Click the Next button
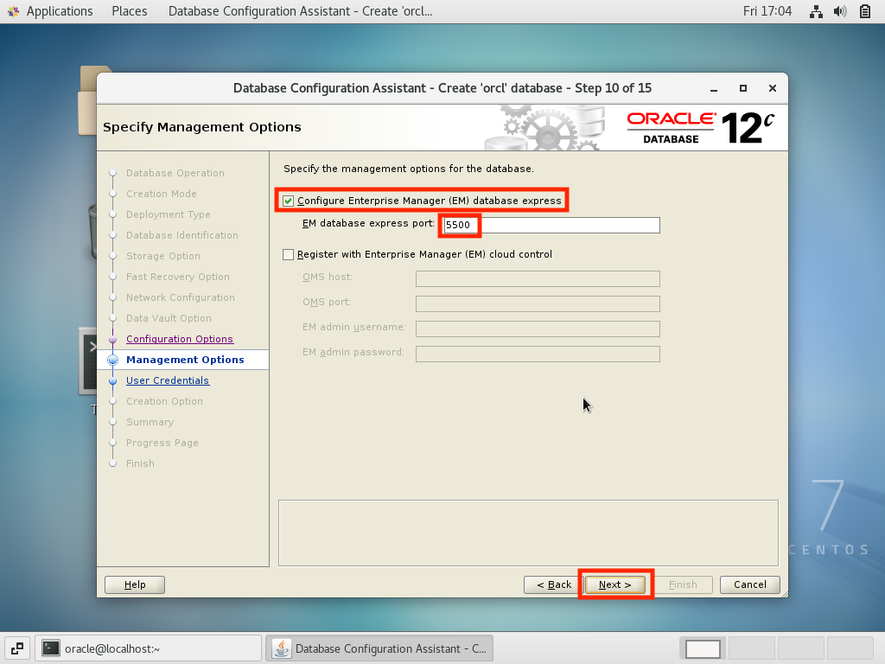 click(614, 585)
